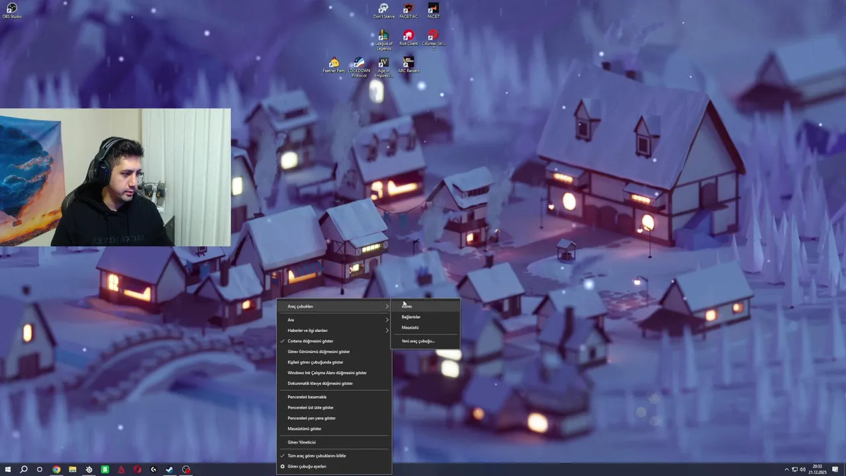
Task: Select Counter-Strike 2 desktop icon
Action: point(433,40)
